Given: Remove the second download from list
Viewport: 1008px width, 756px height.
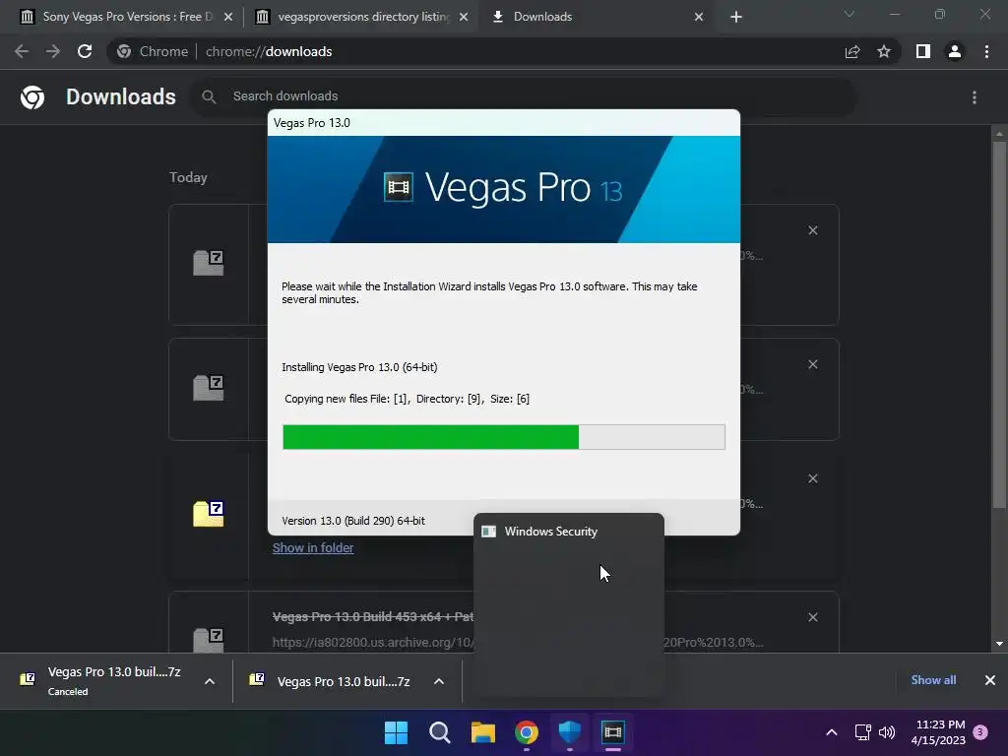Looking at the screenshot, I should pos(812,364).
